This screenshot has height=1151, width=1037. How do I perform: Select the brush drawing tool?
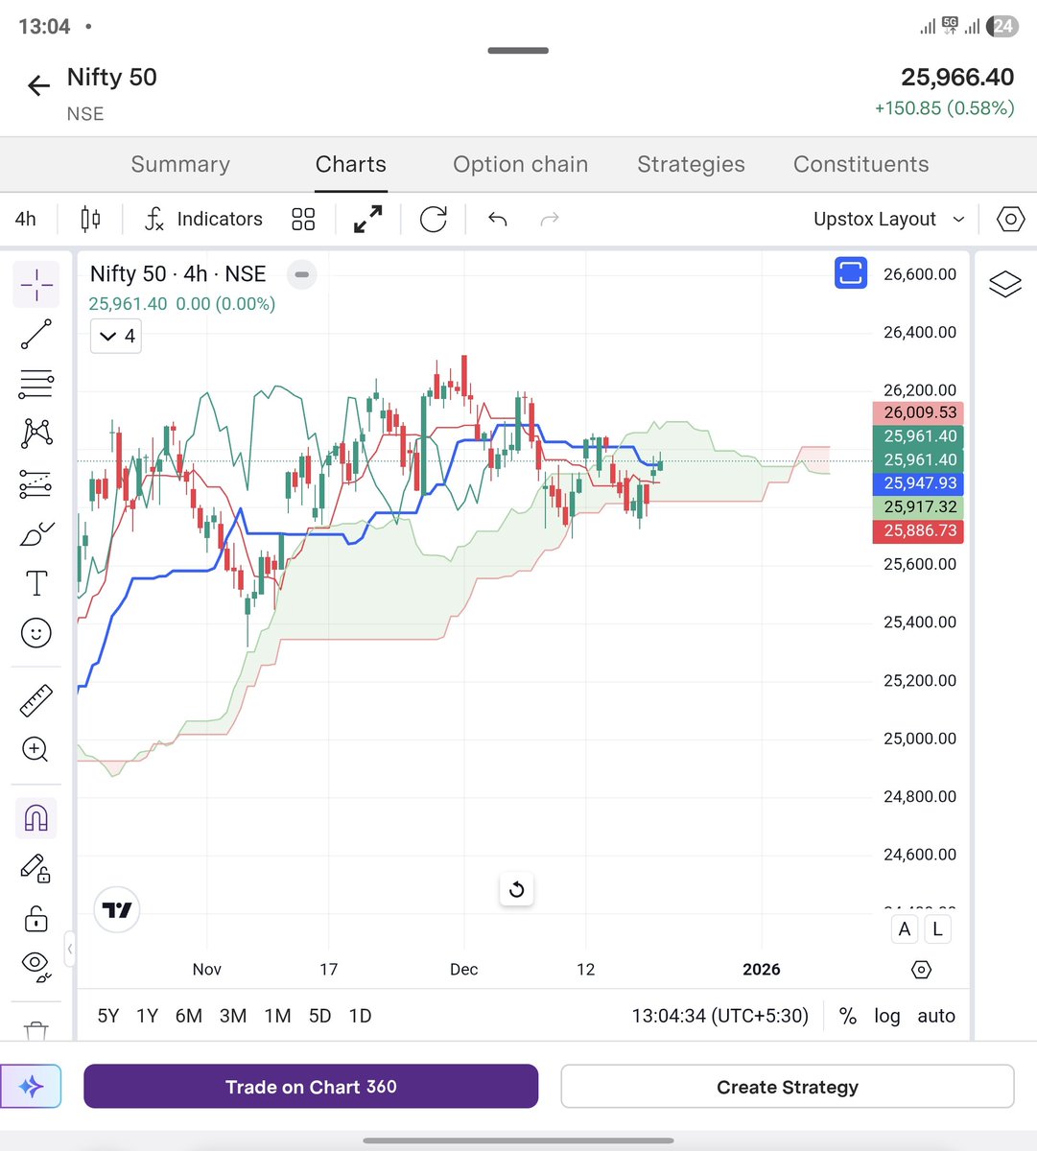[x=36, y=533]
